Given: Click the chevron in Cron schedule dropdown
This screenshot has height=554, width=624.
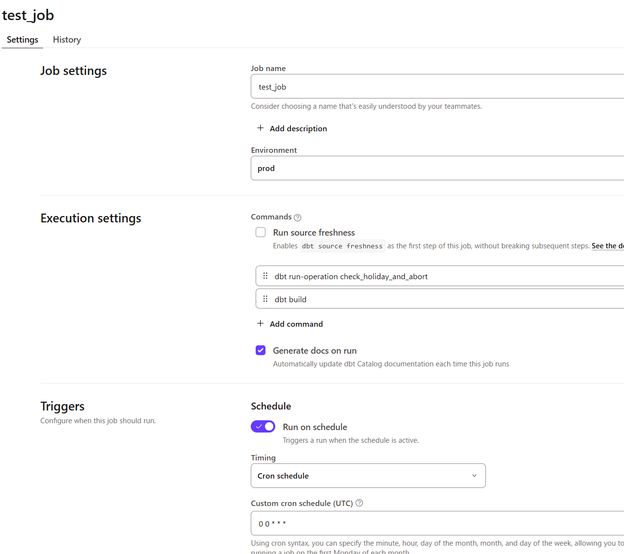Looking at the screenshot, I should tap(474, 476).
